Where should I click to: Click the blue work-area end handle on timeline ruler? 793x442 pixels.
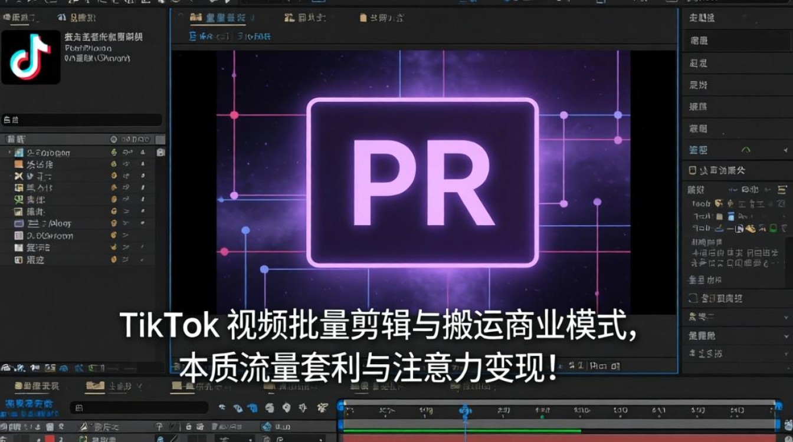pos(778,406)
